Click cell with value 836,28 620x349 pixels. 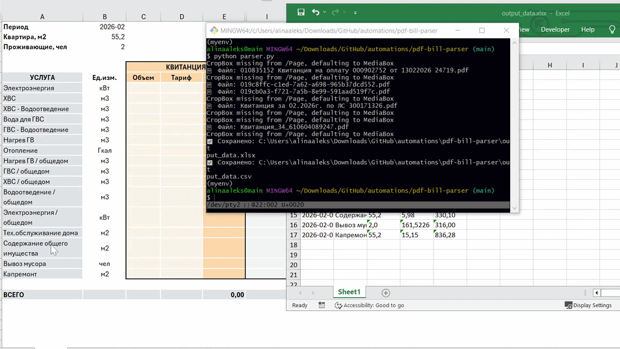pos(450,235)
